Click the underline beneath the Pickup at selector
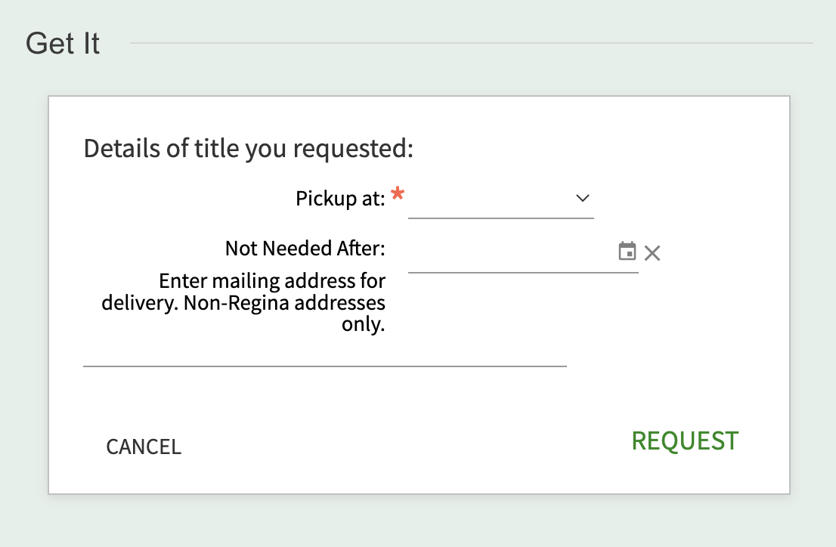Image resolution: width=836 pixels, height=547 pixels. coord(501,218)
